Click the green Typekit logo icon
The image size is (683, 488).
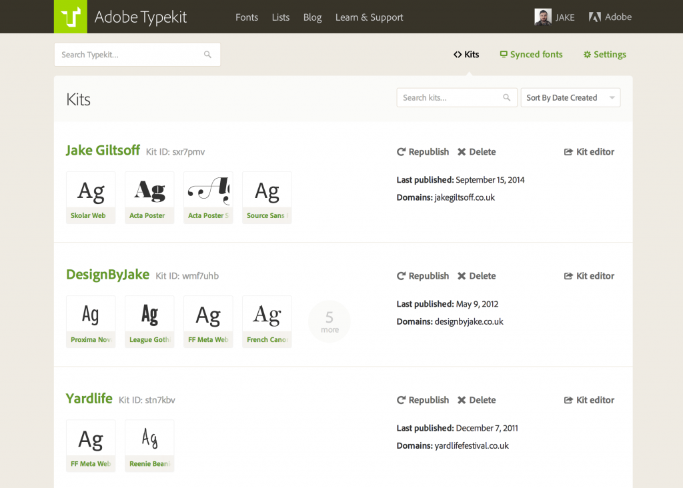pos(71,17)
